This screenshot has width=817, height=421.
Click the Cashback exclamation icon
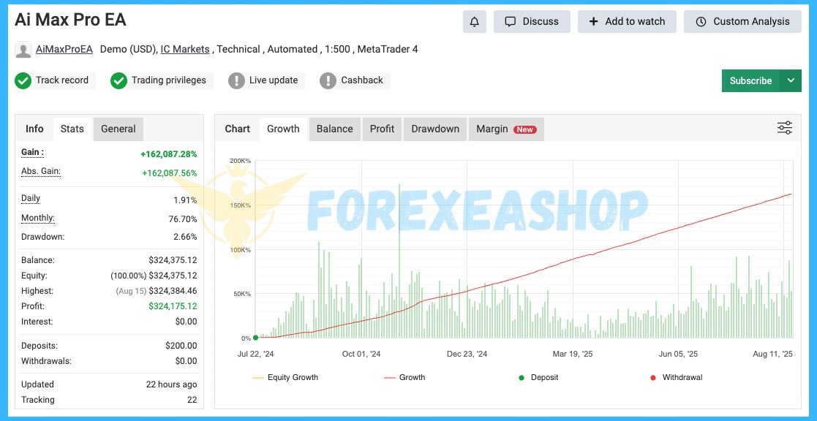tap(328, 80)
